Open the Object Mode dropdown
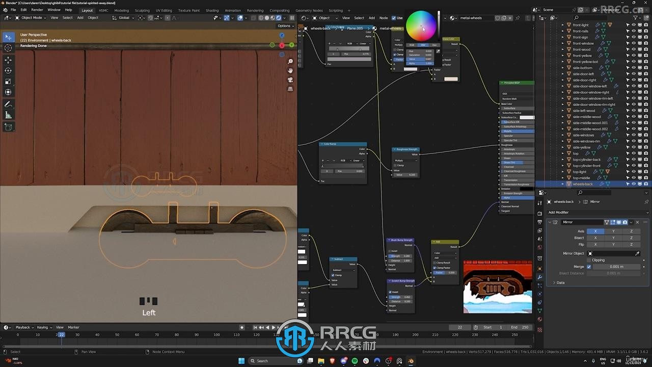This screenshot has height=367, width=652. tap(31, 18)
